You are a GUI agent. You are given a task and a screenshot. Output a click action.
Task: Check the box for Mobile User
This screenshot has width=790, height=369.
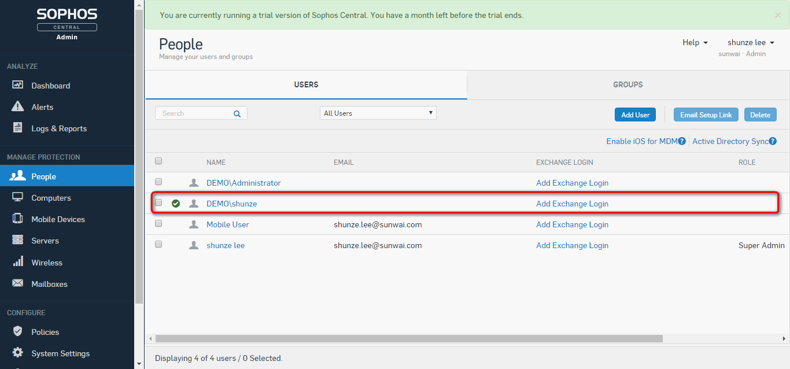tap(158, 223)
